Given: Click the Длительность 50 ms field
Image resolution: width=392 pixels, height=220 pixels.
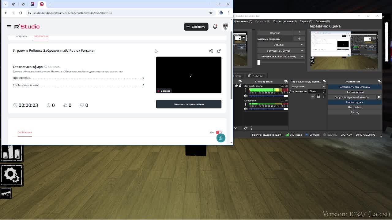Looking at the screenshot, I should click(317, 91).
